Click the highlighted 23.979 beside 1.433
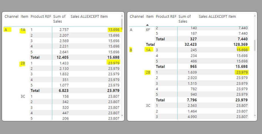 pyautogui.click(x=113, y=63)
